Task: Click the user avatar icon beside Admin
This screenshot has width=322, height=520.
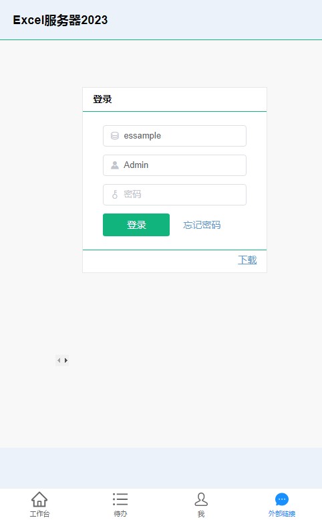Action: tap(114, 165)
